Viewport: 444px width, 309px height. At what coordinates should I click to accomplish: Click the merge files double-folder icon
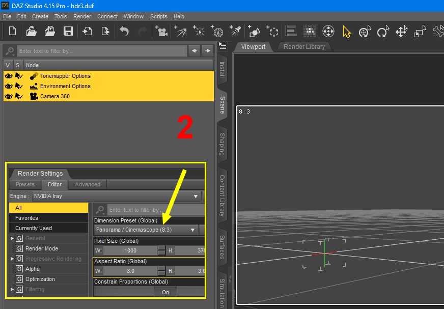pyautogui.click(x=49, y=31)
